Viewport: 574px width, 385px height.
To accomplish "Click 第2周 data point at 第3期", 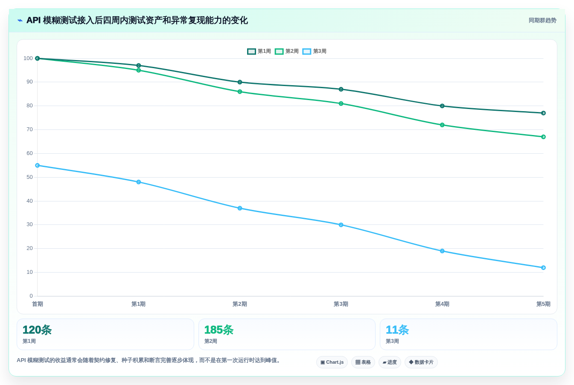I will 341,103.
